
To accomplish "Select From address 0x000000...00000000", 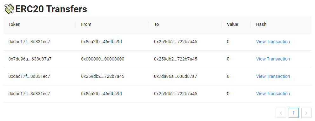I will [x=103, y=59].
